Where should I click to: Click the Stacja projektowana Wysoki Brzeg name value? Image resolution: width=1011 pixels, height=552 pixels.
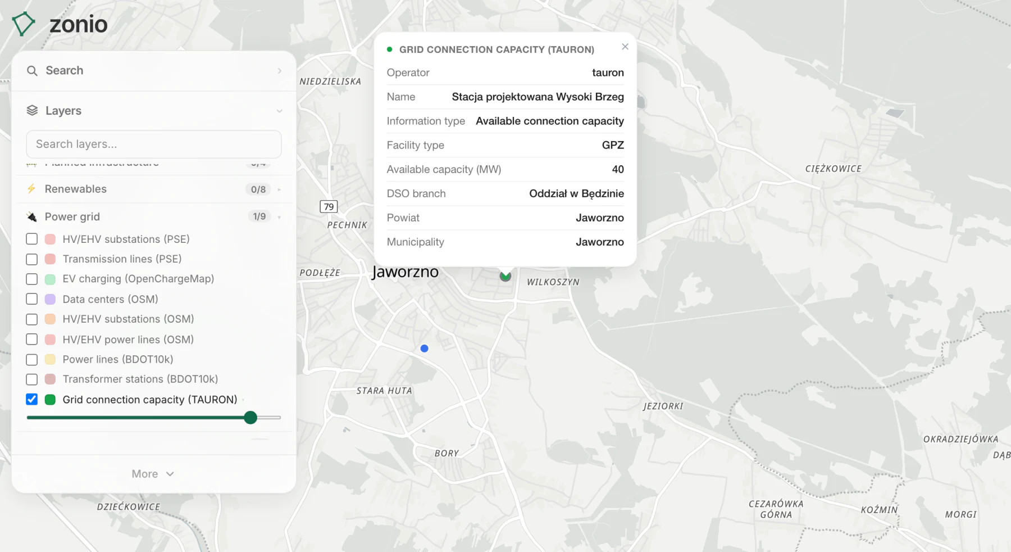click(538, 97)
